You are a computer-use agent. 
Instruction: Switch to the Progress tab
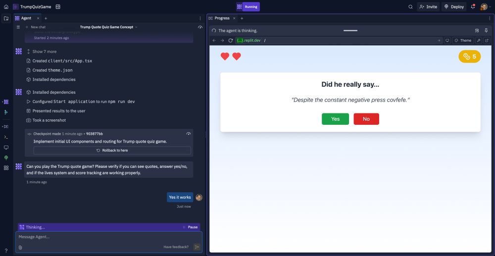tap(220, 18)
